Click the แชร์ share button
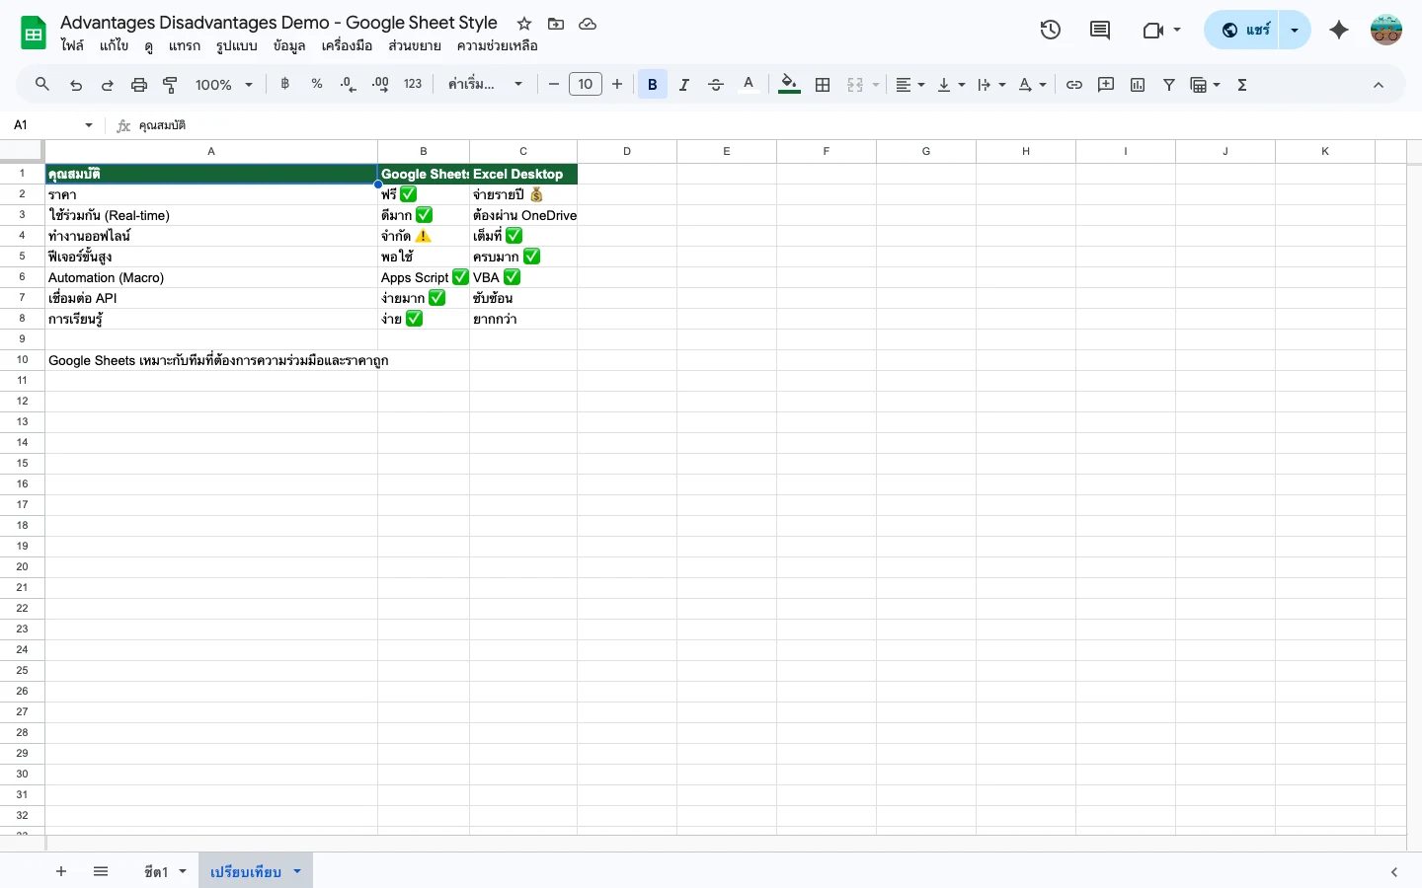 point(1249,30)
